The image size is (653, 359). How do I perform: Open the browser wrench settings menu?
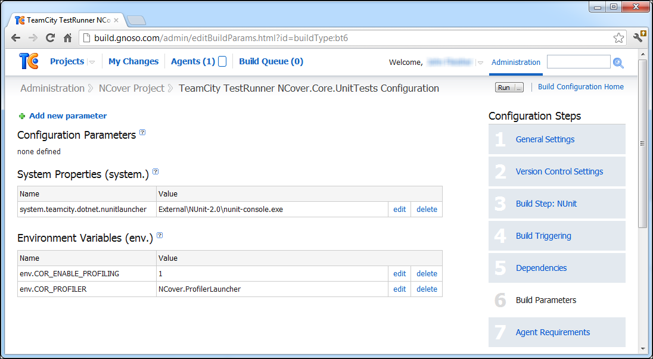pyautogui.click(x=639, y=38)
